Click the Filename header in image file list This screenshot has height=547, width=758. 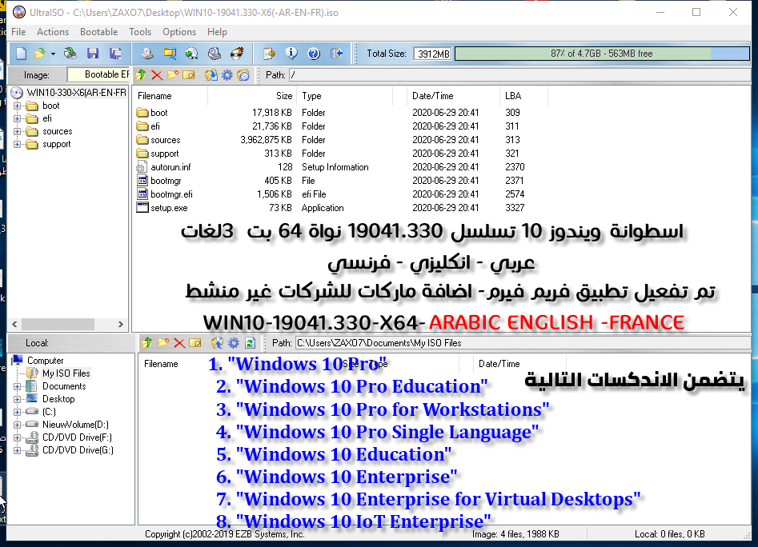point(170,96)
